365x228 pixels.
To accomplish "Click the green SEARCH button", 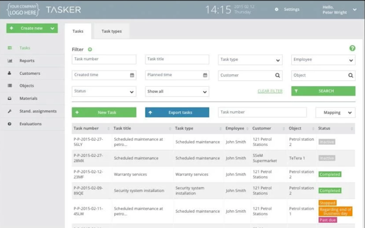I will coord(324,91).
